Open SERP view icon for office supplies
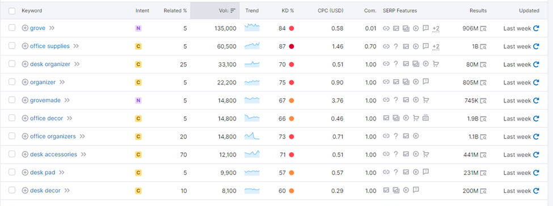Image resolution: width=553 pixels, height=206 pixels. [483, 46]
